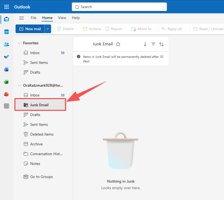Viewport: 224px width, 200px height.
Task: Open the Move to dropdown arrow
Action: [154, 29]
